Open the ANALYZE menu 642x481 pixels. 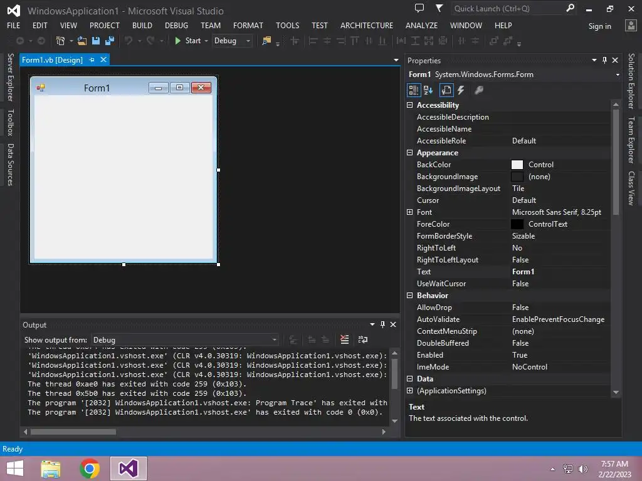421,25
